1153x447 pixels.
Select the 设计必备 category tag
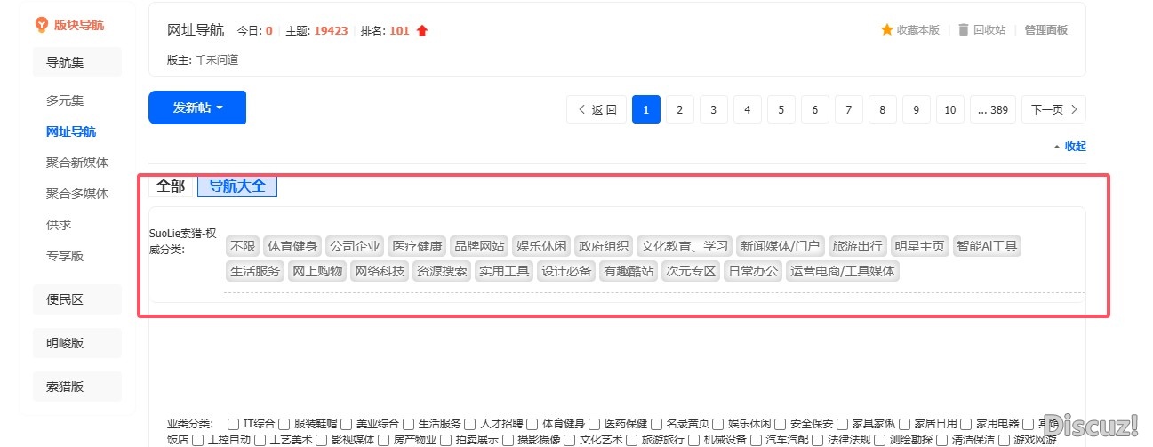point(566,271)
